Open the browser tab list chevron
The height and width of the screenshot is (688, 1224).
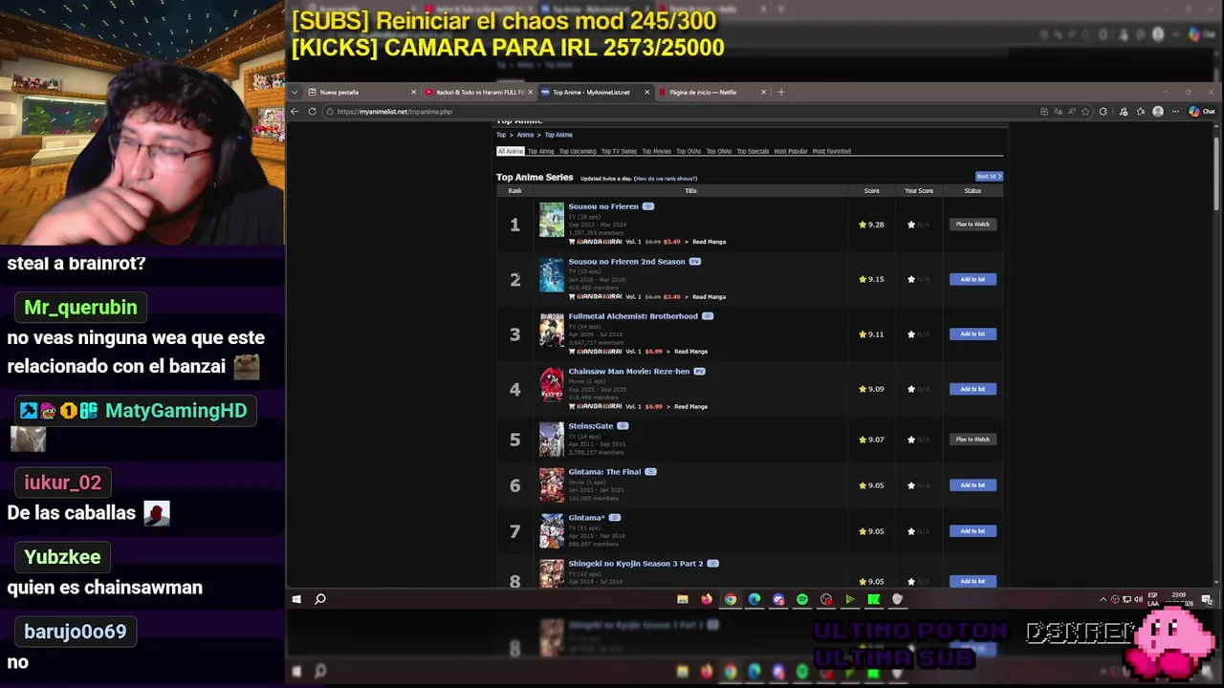295,93
